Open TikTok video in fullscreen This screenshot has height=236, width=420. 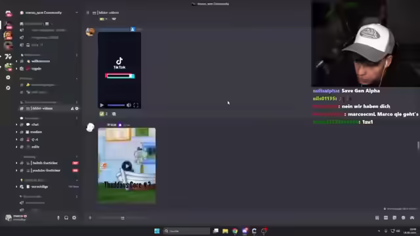coord(136,105)
